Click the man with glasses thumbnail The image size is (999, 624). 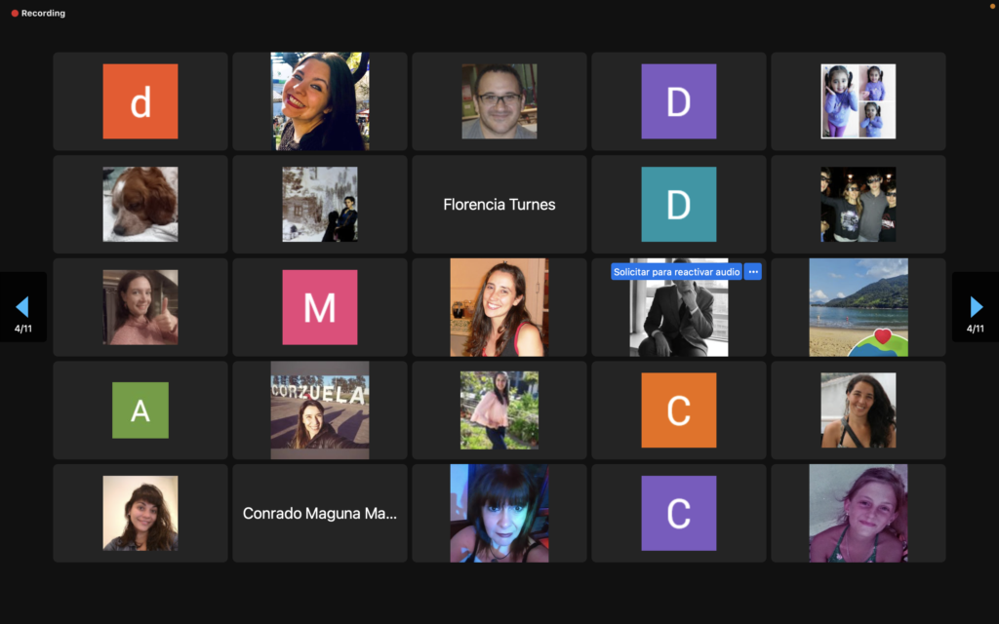[x=499, y=101]
